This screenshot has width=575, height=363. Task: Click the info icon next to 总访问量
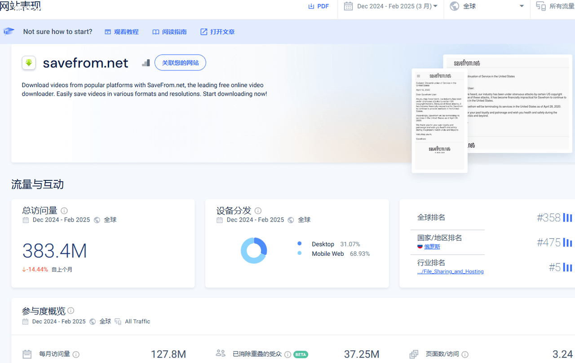(x=64, y=211)
